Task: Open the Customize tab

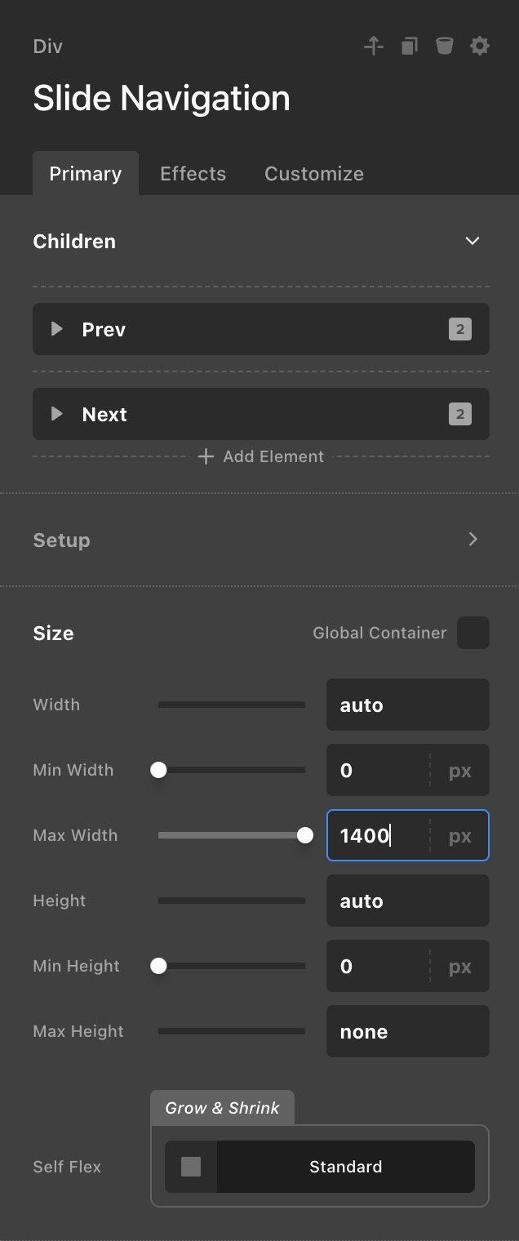Action: pyautogui.click(x=314, y=174)
